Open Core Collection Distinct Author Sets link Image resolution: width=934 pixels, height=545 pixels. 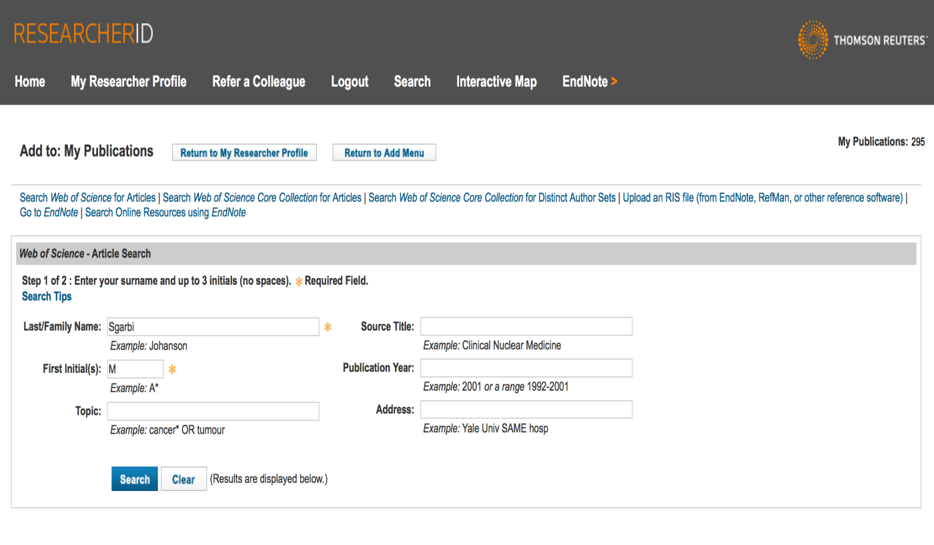coord(492,197)
